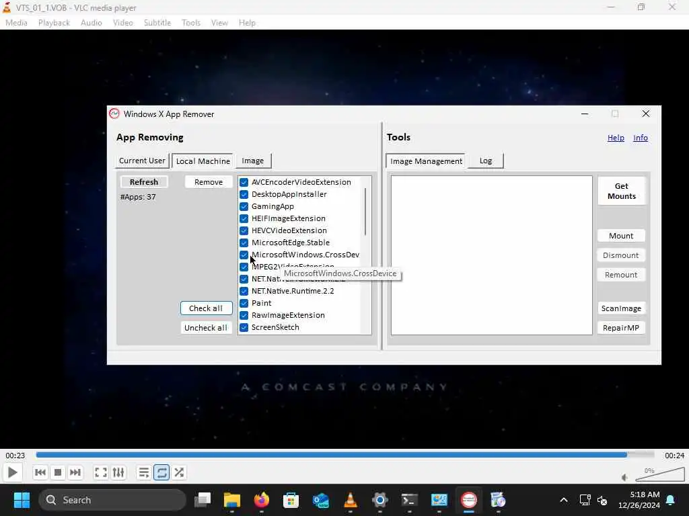Switch to the Local Machine tab
The image size is (689, 516).
[203, 161]
